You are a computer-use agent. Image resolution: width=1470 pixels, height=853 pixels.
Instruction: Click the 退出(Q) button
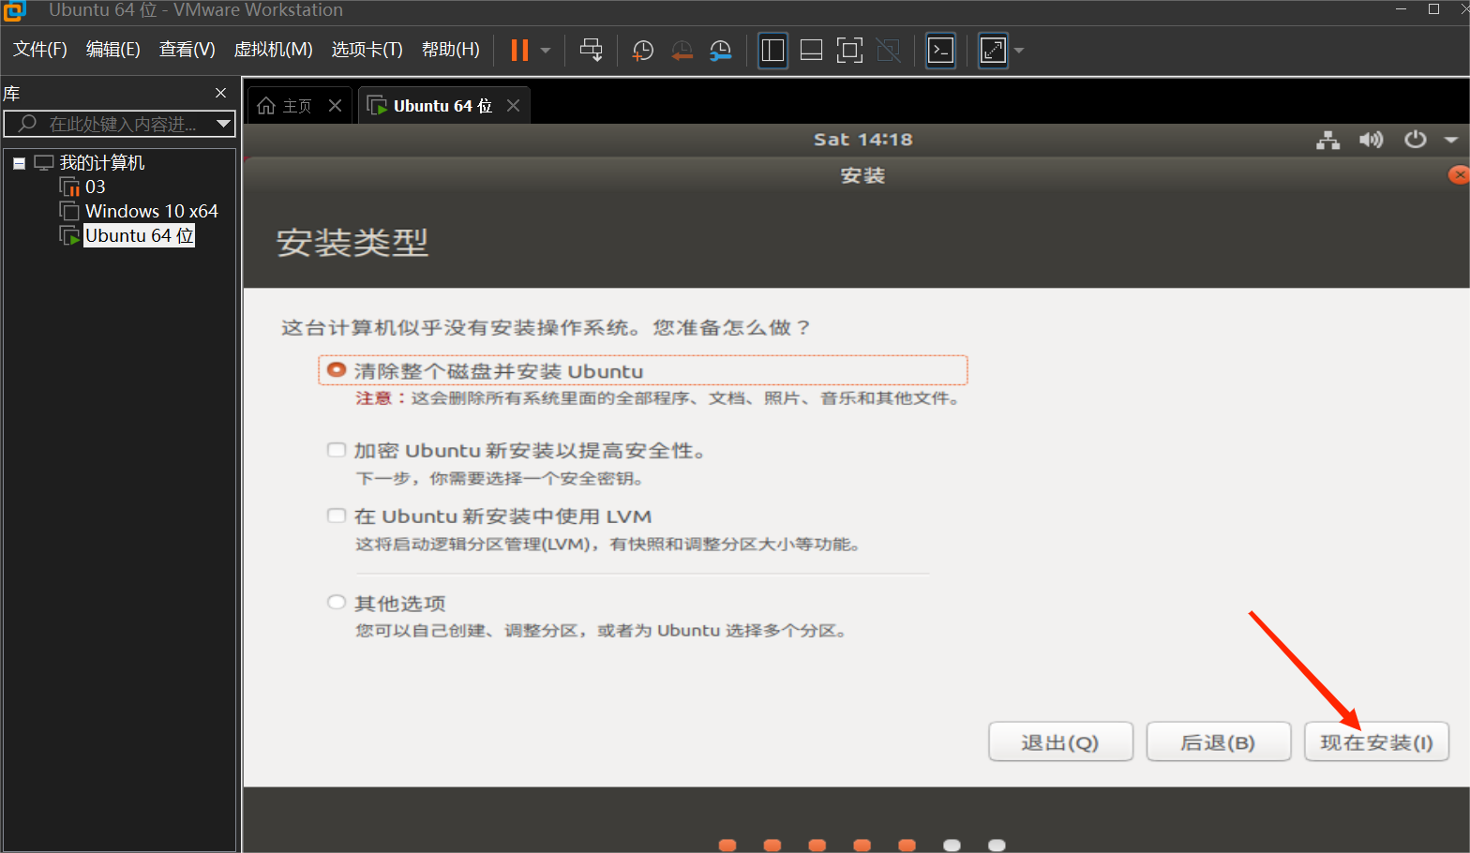(1060, 742)
